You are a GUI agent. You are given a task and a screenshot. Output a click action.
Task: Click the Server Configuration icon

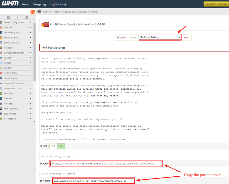[1, 22]
